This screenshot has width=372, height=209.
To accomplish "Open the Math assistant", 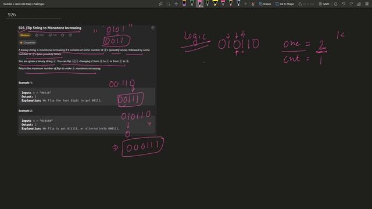I will coord(324,4).
